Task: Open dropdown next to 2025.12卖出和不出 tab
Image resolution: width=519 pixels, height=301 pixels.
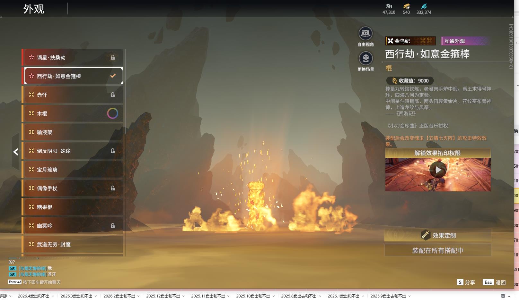Action: [183, 296]
